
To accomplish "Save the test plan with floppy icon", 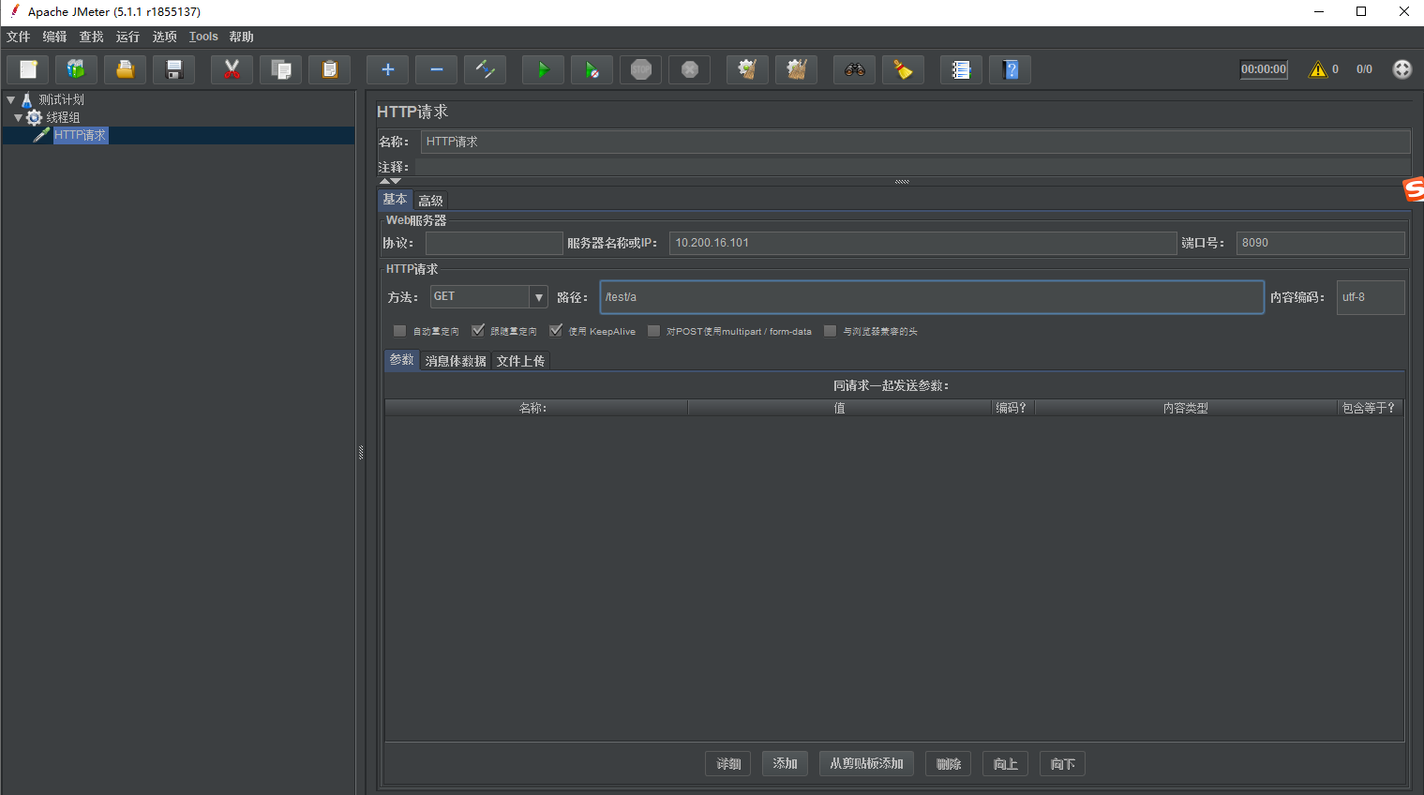I will coord(174,69).
